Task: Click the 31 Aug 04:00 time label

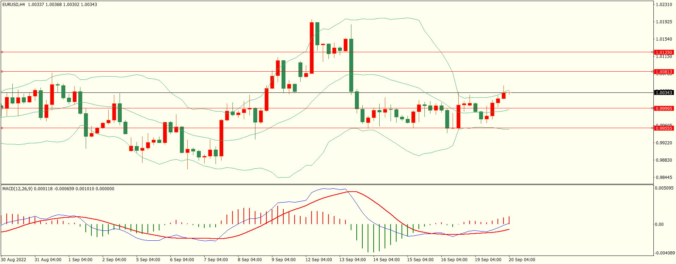Action: click(x=48, y=260)
